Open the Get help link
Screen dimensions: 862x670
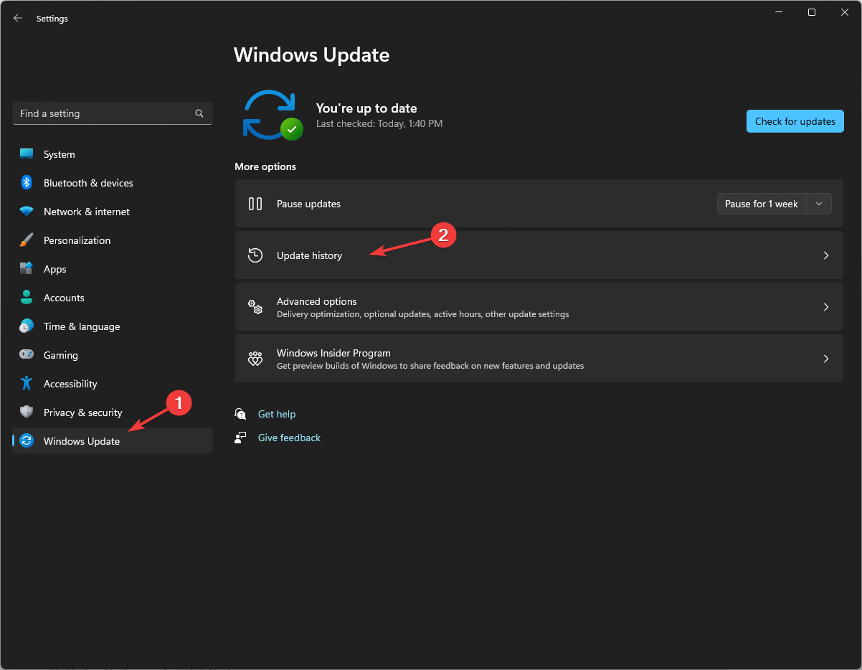click(x=277, y=414)
